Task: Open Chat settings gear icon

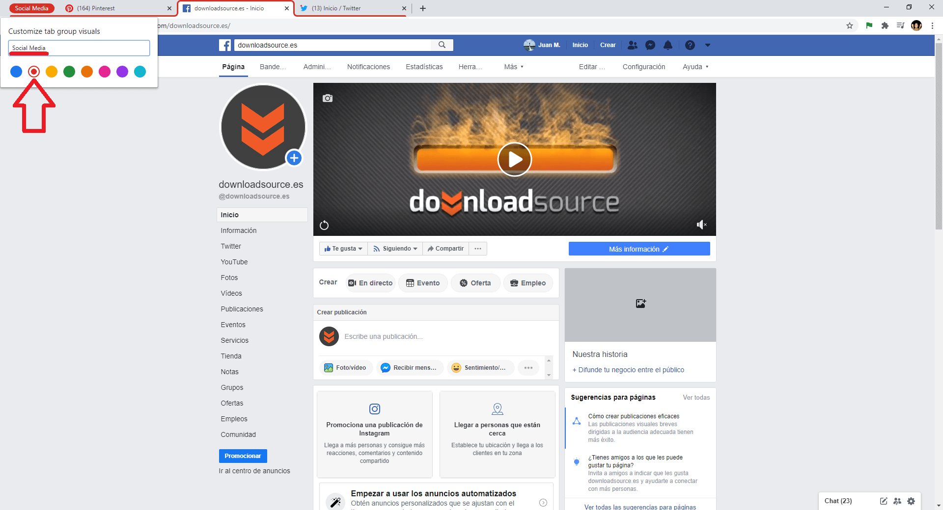Action: (x=911, y=501)
